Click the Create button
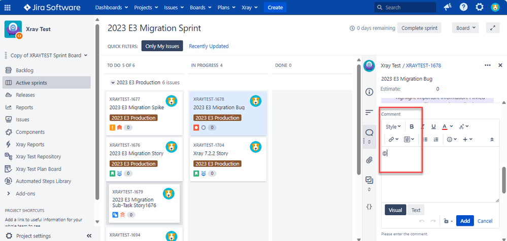The width and height of the screenshot is (507, 241). pyautogui.click(x=275, y=7)
